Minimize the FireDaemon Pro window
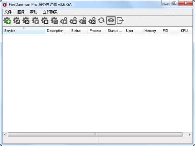 tap(166, 4)
